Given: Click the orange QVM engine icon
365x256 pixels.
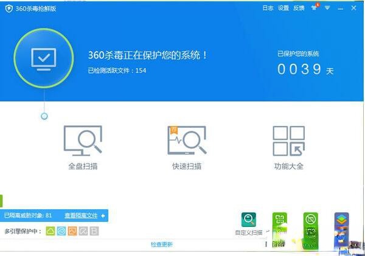Looking at the screenshot, I should coord(72,231).
